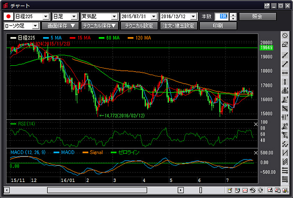Select the Fibonacci time zones tool
This screenshot has width=293, height=198.
285,117
